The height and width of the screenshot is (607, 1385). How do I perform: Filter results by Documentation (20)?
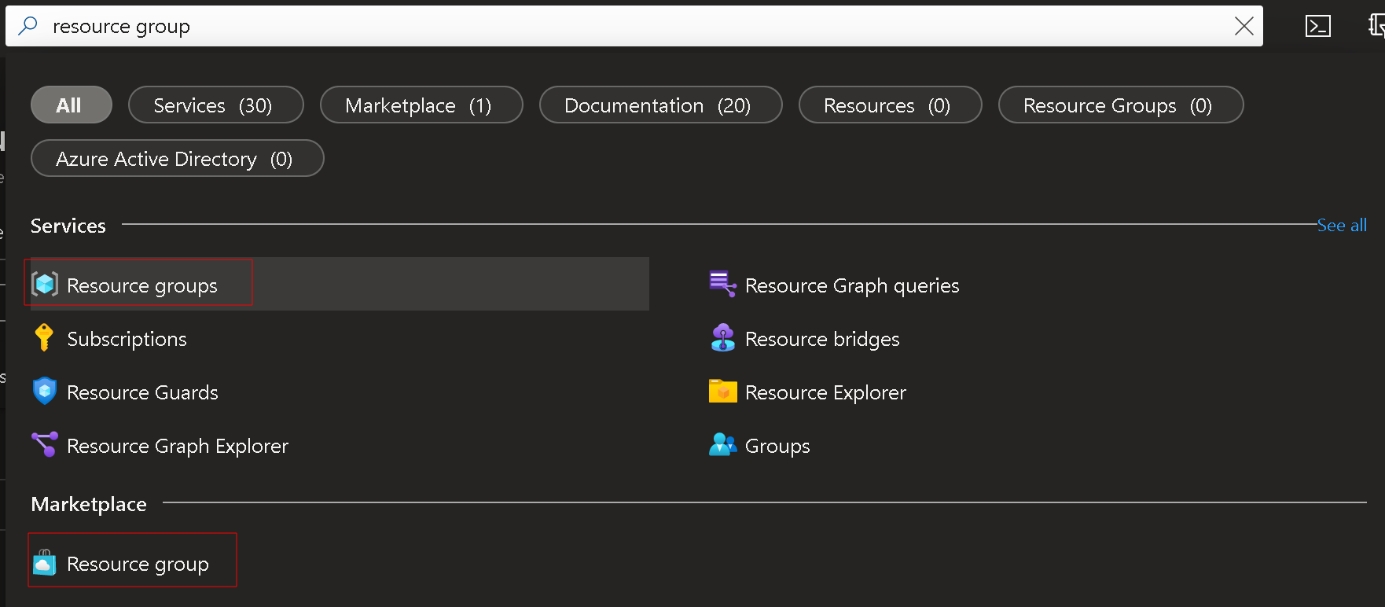pyautogui.click(x=661, y=105)
